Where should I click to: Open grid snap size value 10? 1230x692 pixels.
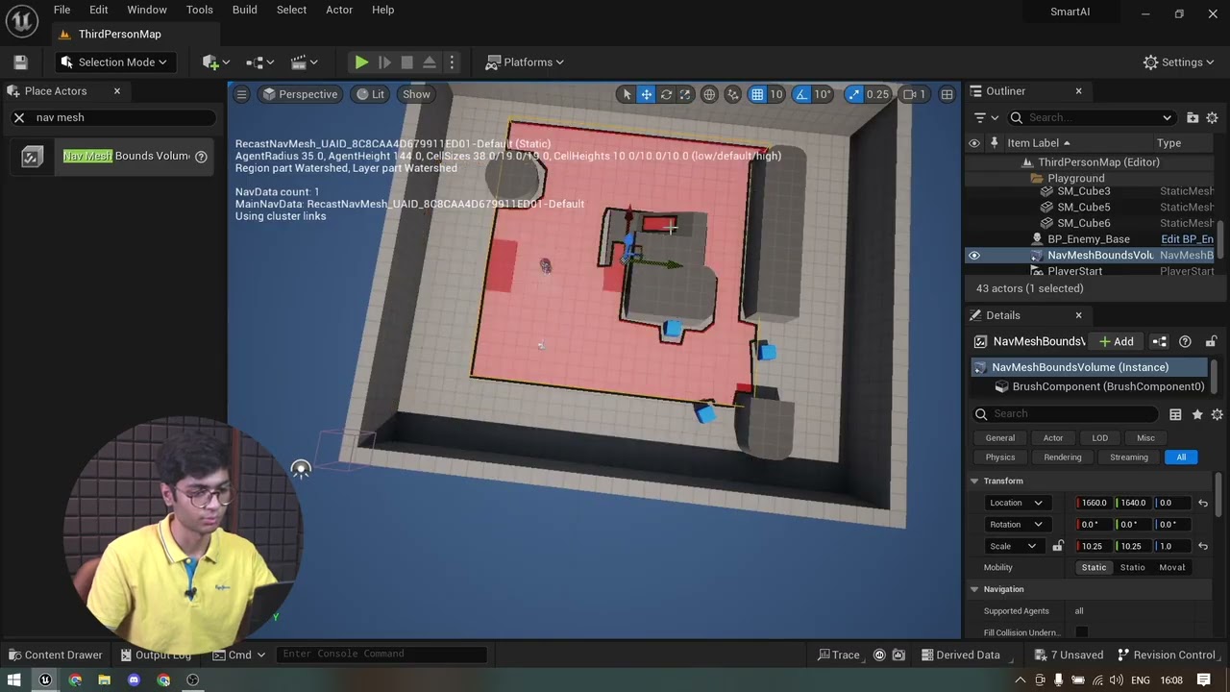pyautogui.click(x=776, y=94)
